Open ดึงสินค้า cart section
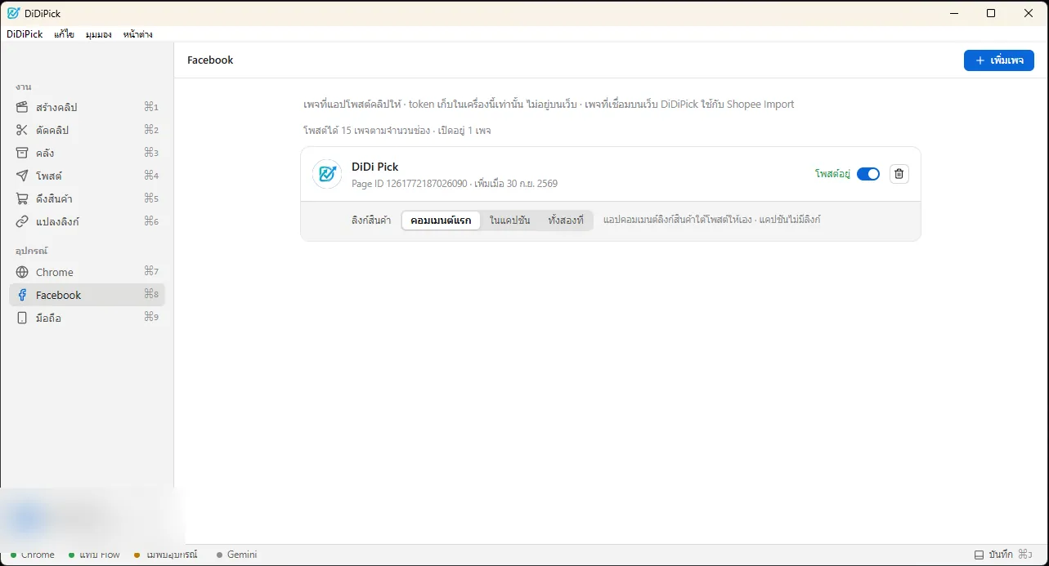This screenshot has width=1049, height=566. [x=87, y=198]
